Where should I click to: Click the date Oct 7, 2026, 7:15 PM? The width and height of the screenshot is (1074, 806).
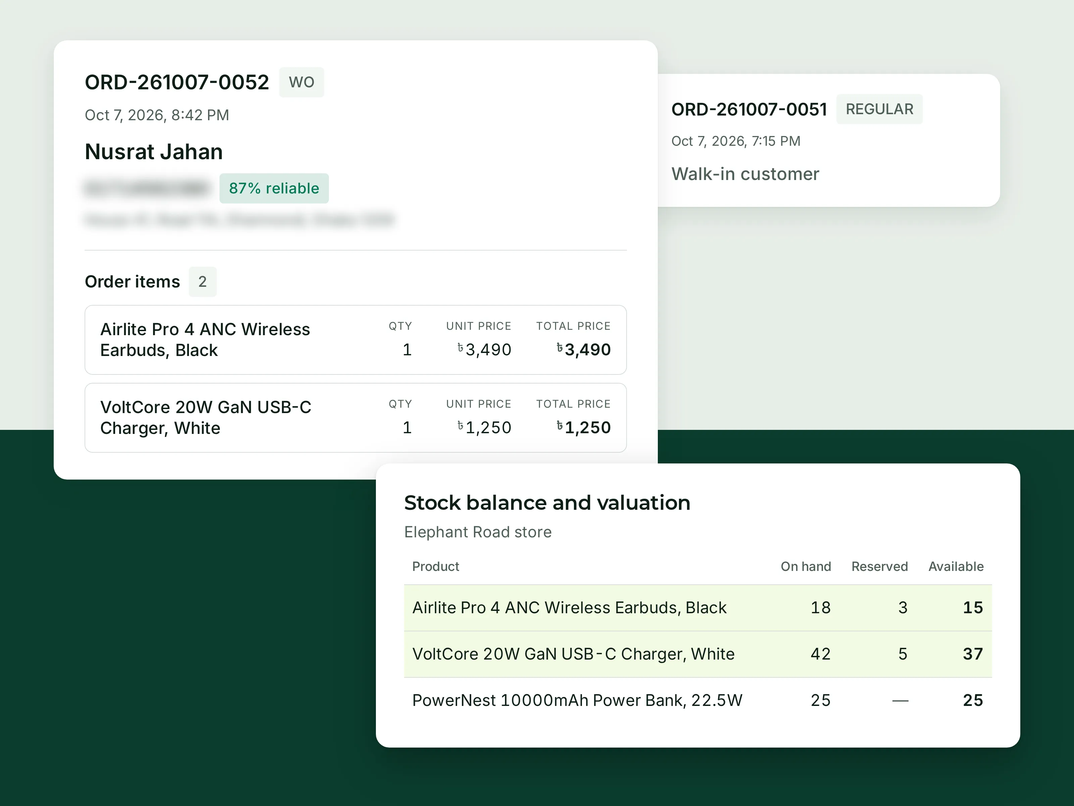coord(736,141)
